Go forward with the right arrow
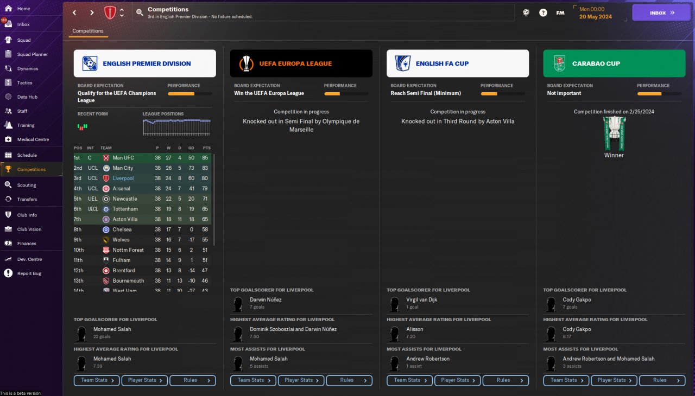Viewport: 695px width, 396px height. [x=92, y=12]
